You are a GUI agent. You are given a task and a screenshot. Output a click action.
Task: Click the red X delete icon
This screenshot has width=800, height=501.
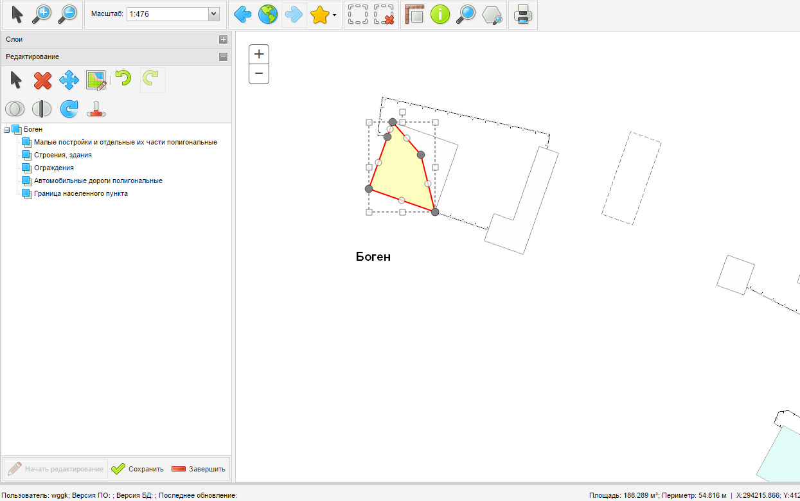click(42, 80)
